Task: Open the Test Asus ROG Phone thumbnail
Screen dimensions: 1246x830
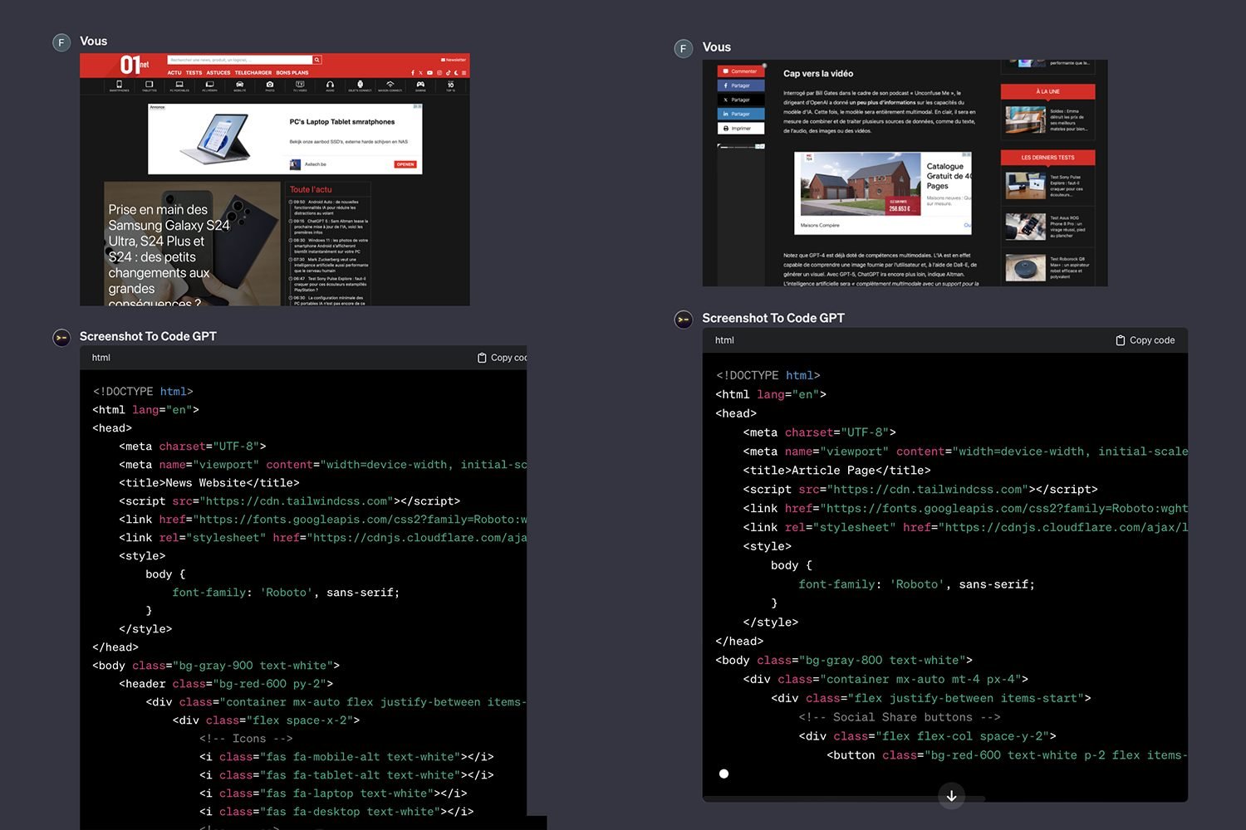Action: click(x=1025, y=227)
